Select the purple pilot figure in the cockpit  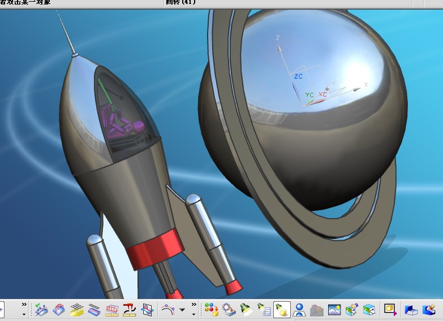click(x=122, y=122)
